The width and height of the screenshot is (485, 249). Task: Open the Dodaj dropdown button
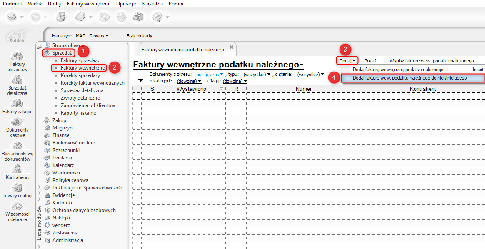tap(347, 61)
